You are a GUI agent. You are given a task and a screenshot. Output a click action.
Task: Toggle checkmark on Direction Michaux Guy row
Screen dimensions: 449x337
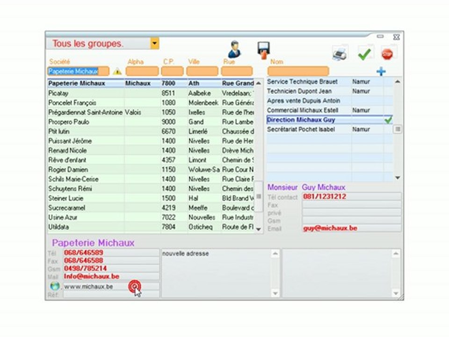coord(388,120)
